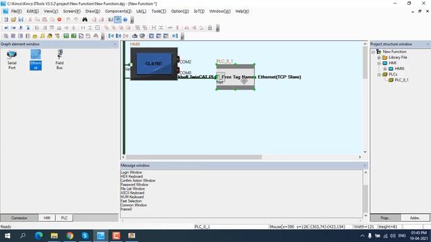The image size is (431, 242).
Task: Open the Edit menu
Action: pos(33,11)
